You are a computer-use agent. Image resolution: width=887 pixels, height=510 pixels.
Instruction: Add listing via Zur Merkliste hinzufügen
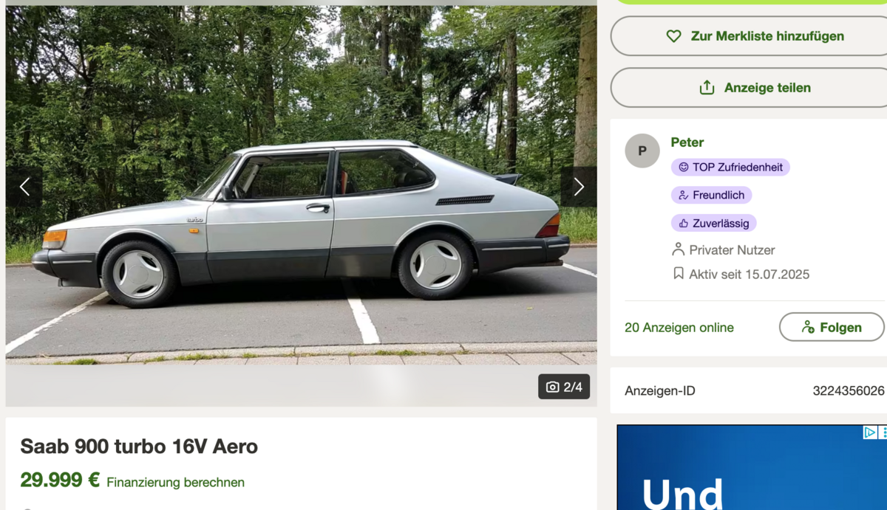pos(749,35)
